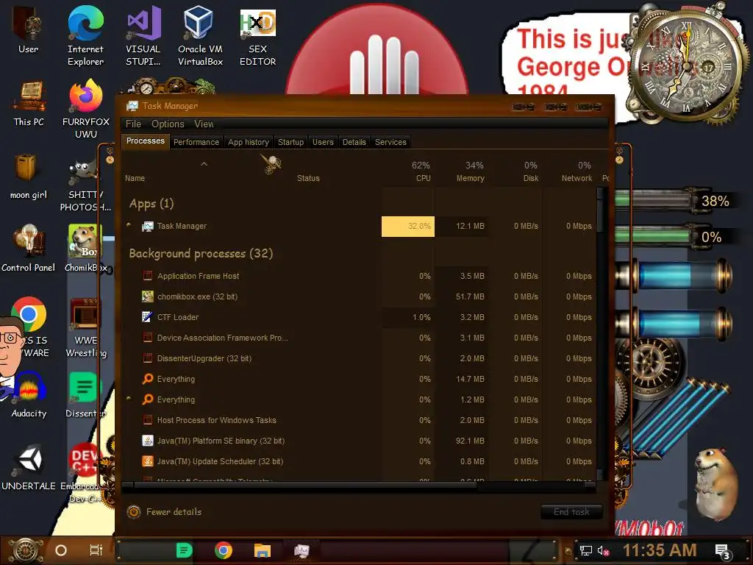Switch to the App history tab
The width and height of the screenshot is (753, 565).
coord(249,142)
